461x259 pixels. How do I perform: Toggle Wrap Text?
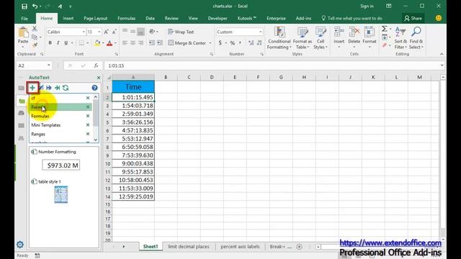(181, 32)
